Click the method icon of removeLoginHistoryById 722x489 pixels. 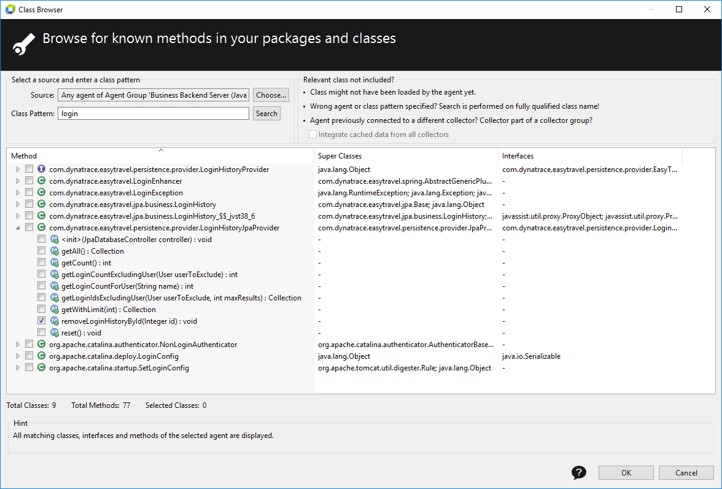pos(54,321)
